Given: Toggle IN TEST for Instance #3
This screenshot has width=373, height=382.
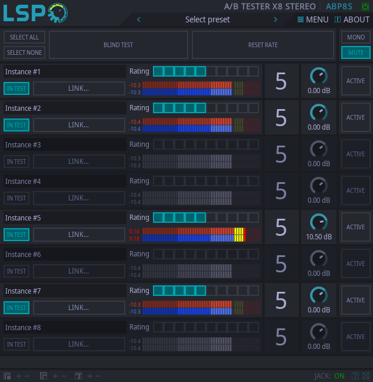Looking at the screenshot, I should [16, 162].
